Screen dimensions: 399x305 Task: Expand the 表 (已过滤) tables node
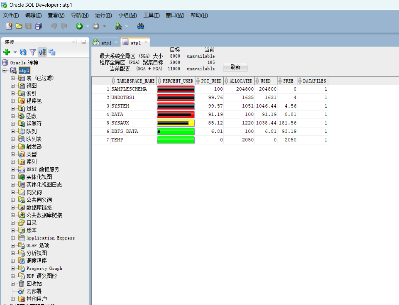[x=13, y=78]
